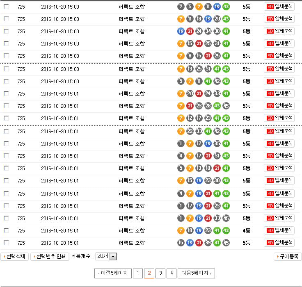Screen dimensions: 302x287
Task: Click ball number 28 in the list
Action: click(x=208, y=106)
